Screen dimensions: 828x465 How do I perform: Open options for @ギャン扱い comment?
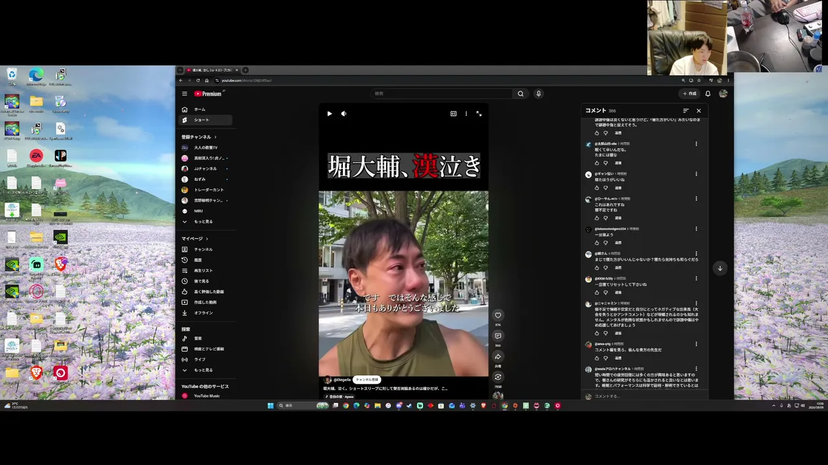coord(696,174)
